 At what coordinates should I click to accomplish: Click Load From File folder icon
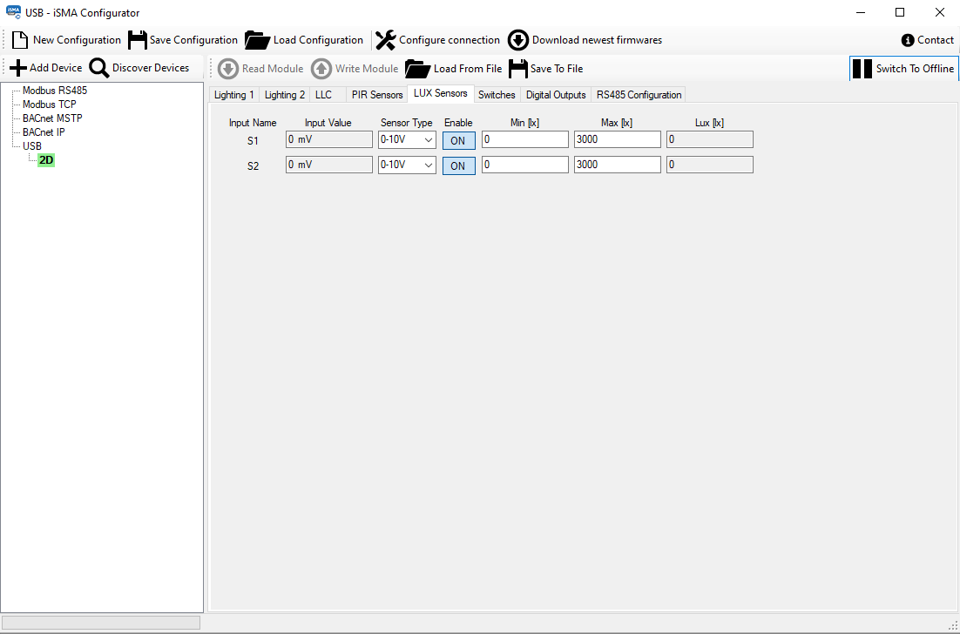click(x=418, y=69)
